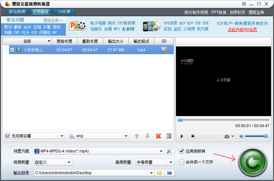The width and height of the screenshot is (274, 181).
Task: Open the output directory folder
Action: click(169, 173)
